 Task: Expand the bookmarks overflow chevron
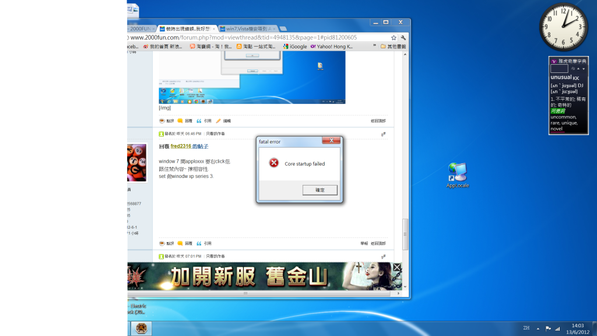pos(376,47)
